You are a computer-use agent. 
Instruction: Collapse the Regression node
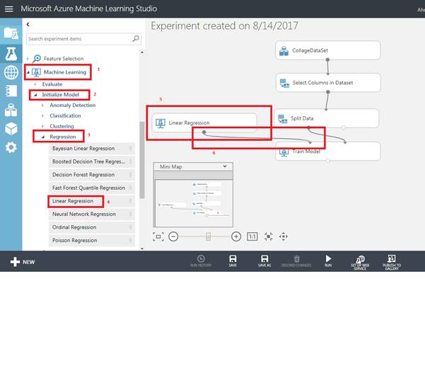(x=43, y=137)
